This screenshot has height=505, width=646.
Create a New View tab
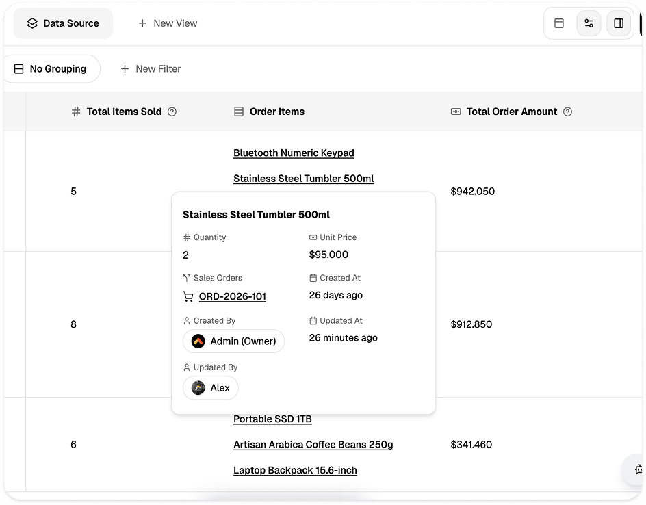[168, 23]
